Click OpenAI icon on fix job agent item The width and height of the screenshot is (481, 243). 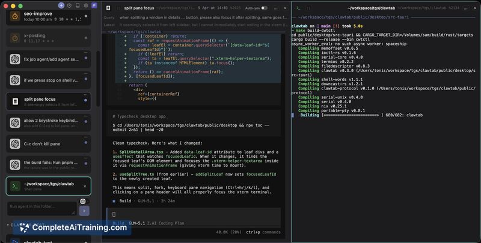pos(15,59)
